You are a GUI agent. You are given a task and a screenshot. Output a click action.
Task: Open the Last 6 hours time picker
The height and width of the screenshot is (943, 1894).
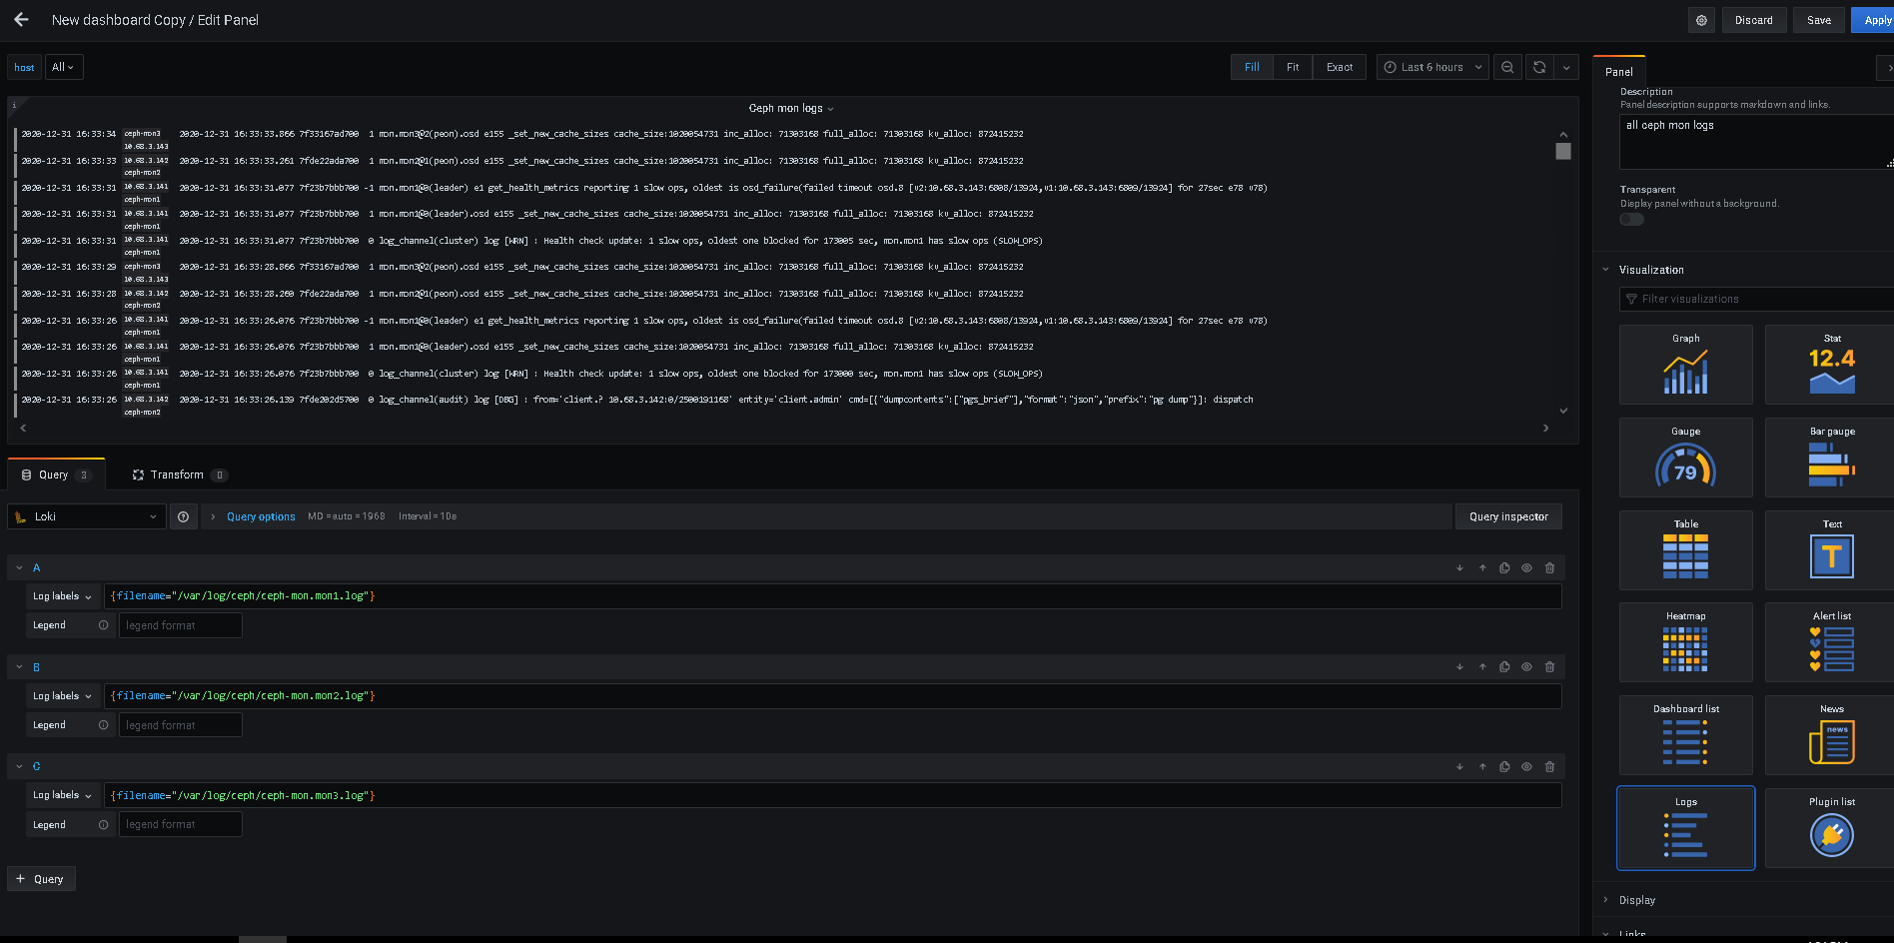(1432, 67)
